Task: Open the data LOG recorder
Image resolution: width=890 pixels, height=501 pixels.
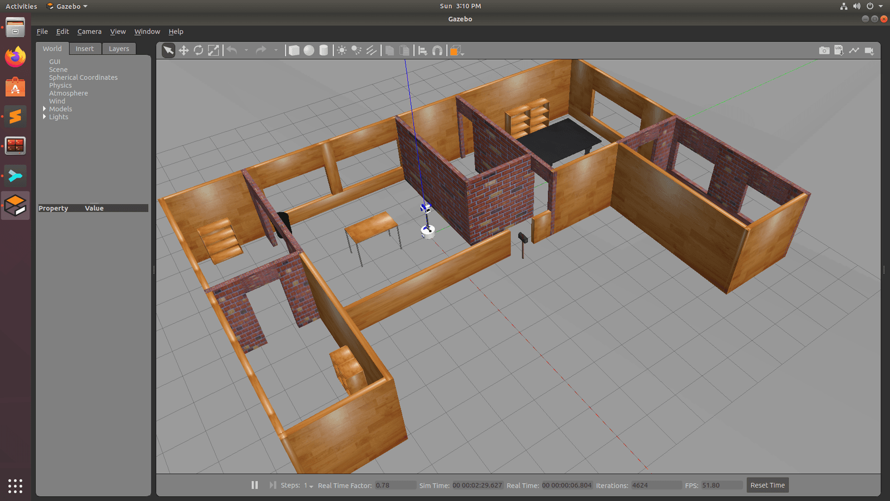Action: 839,51
